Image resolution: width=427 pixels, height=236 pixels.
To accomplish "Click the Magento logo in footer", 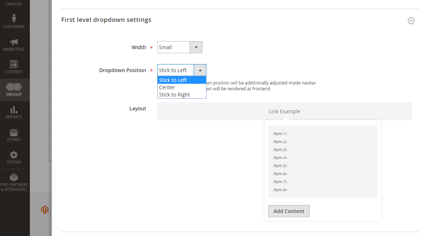I will click(45, 210).
